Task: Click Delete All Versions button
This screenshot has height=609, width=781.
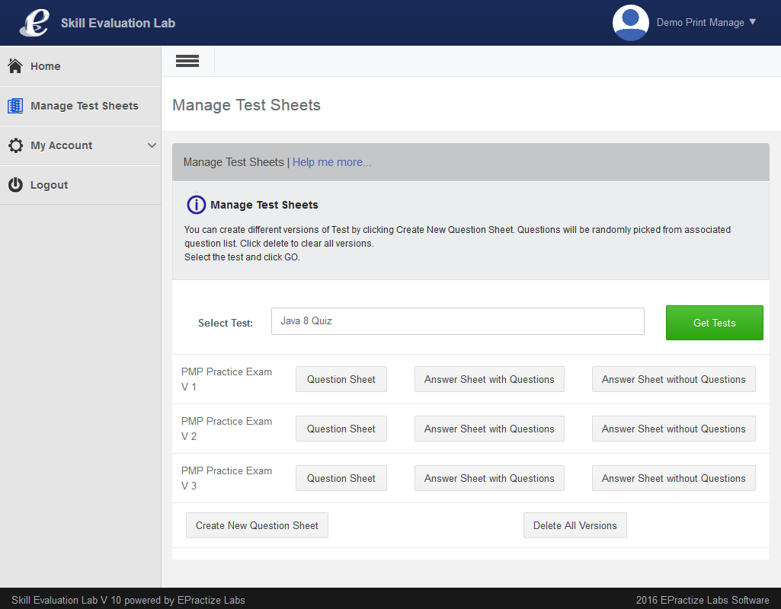Action: [575, 525]
